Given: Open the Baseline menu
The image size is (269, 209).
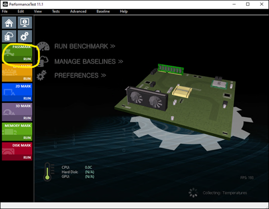Looking at the screenshot, I should (x=103, y=12).
